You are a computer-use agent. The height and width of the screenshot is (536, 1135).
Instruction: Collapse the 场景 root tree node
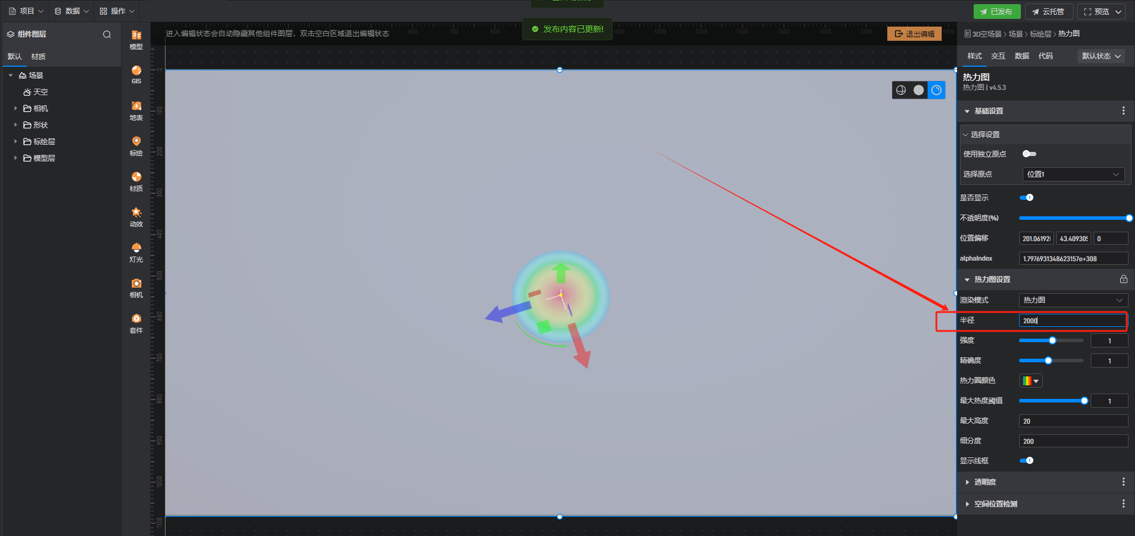tap(11, 76)
